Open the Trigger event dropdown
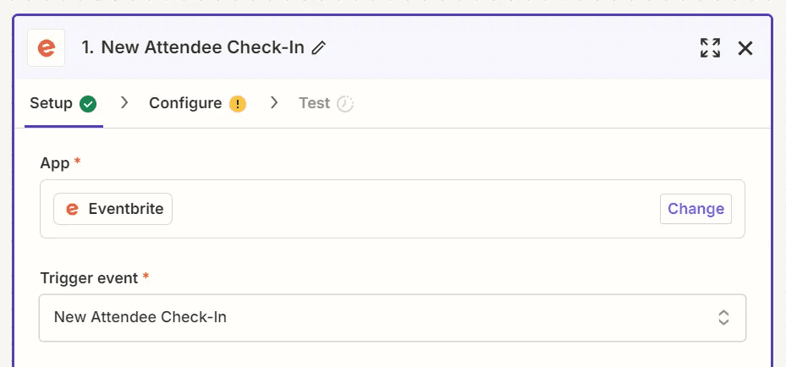 coord(393,318)
